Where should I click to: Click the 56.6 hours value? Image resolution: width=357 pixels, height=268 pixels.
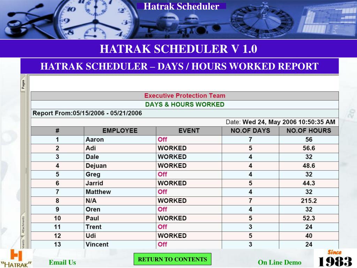point(309,148)
